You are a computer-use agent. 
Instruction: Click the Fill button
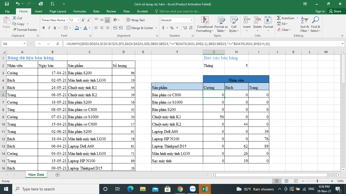(282, 24)
